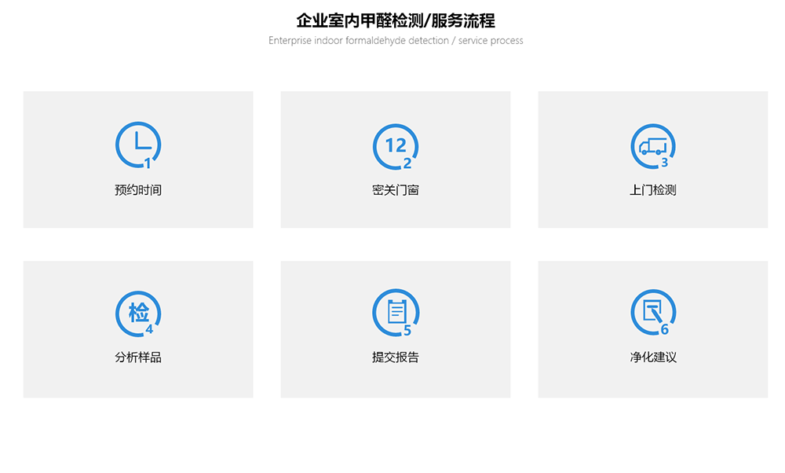Select the 提交报告 label

pos(396,357)
